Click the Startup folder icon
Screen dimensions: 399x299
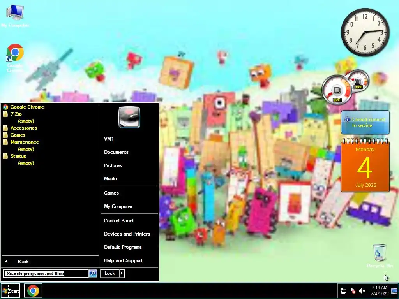(x=5, y=156)
